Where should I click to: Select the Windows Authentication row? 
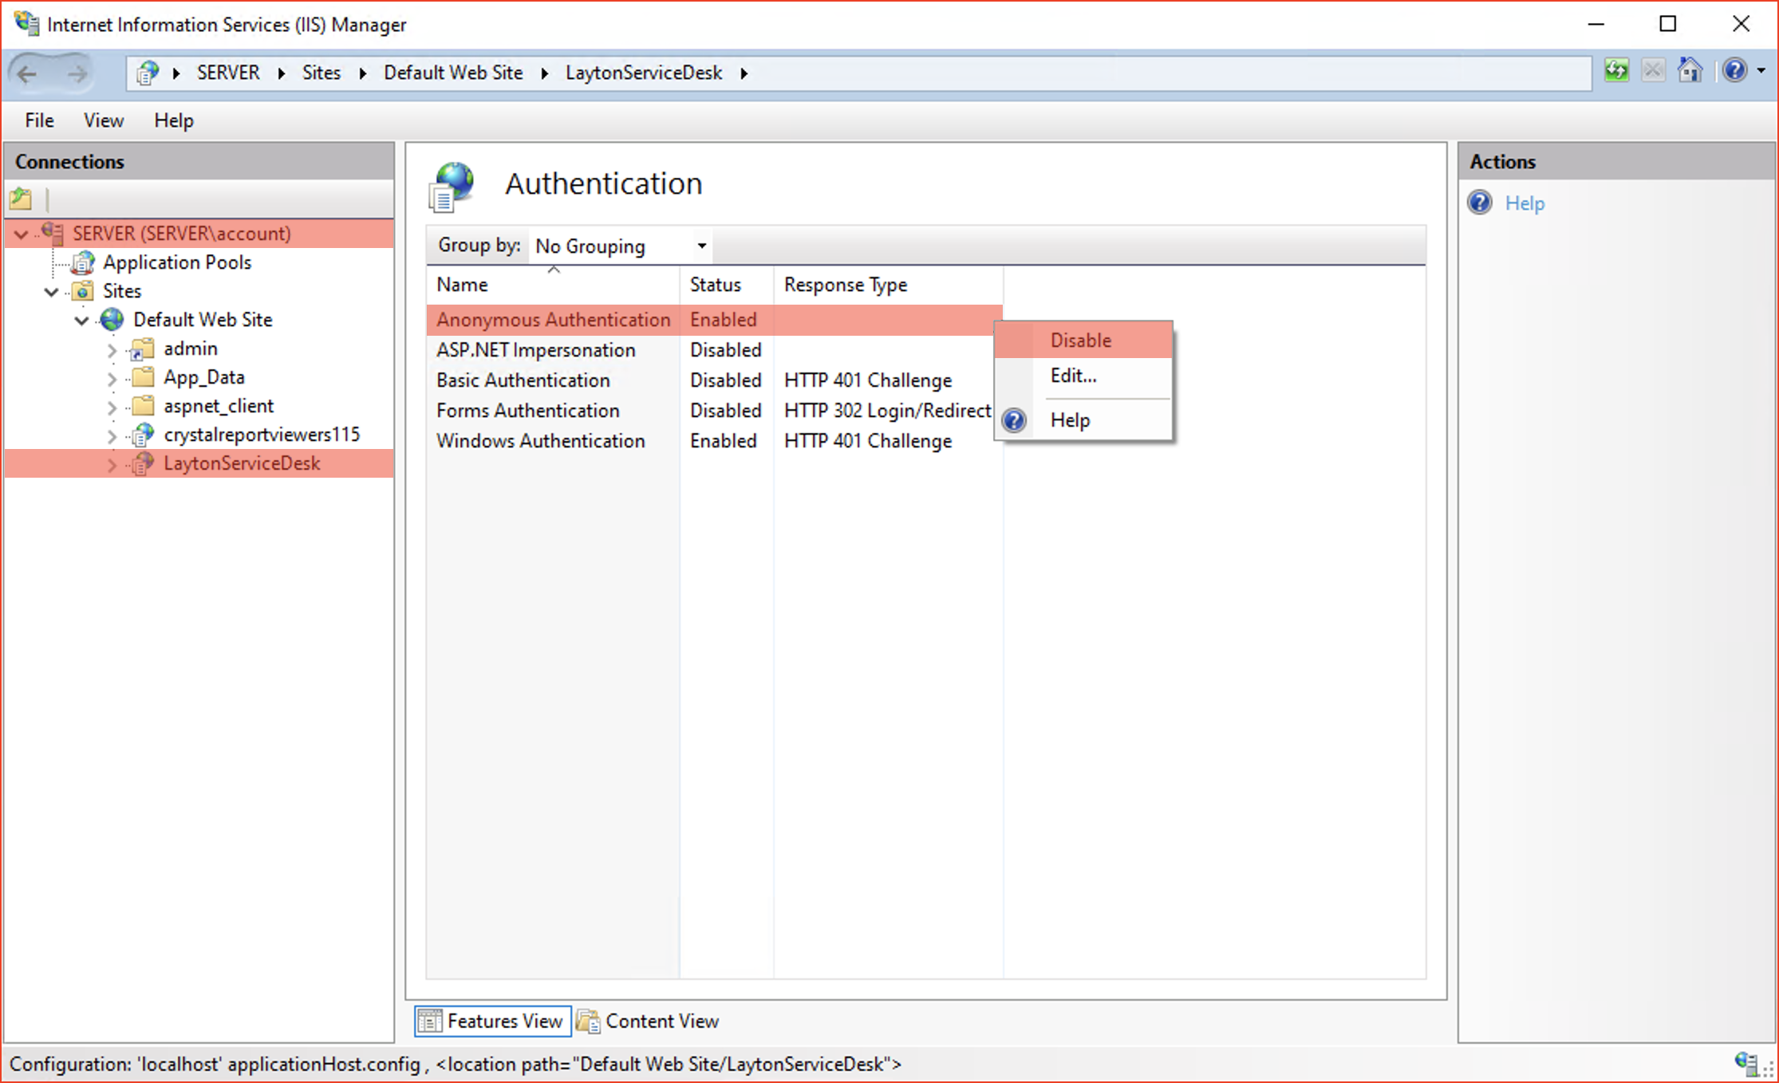coord(714,441)
